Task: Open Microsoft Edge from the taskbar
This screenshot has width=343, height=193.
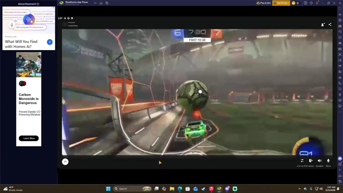Action: tap(180, 189)
